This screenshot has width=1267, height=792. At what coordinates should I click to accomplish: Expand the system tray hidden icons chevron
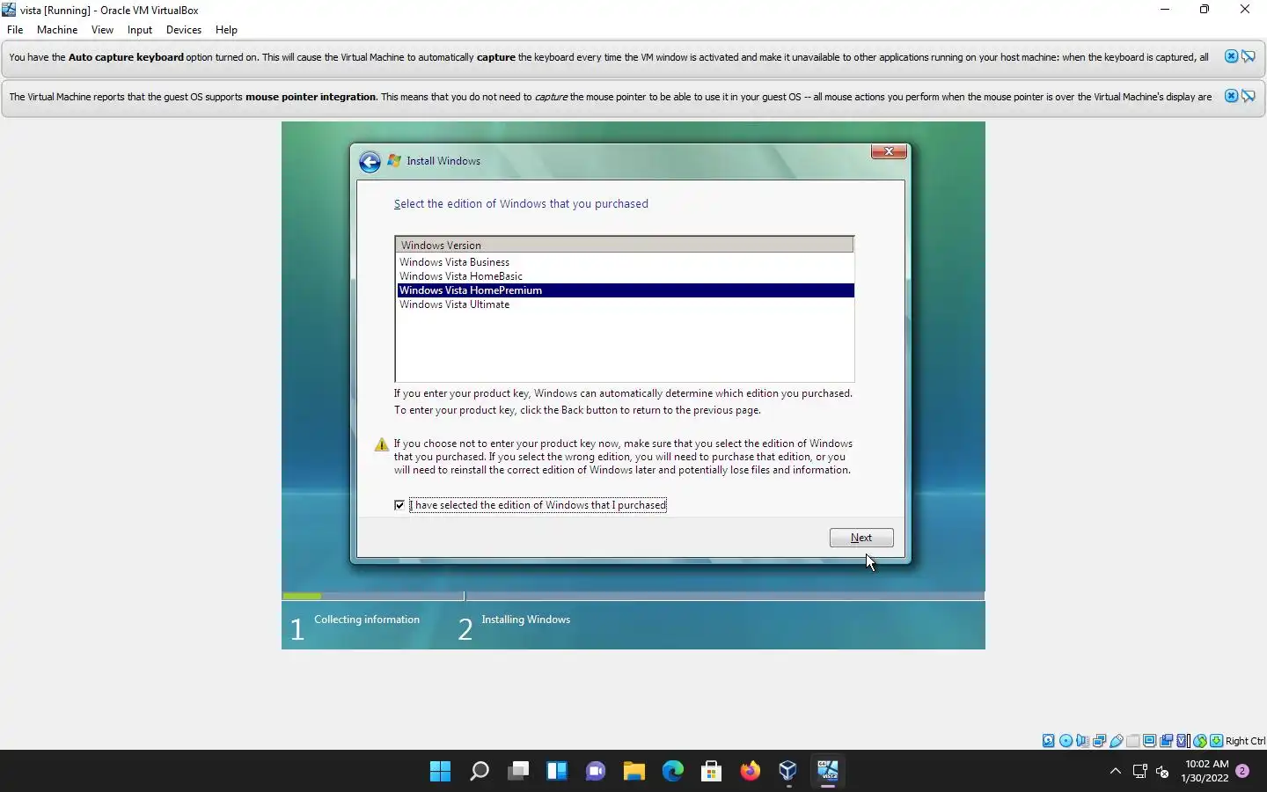(x=1116, y=772)
